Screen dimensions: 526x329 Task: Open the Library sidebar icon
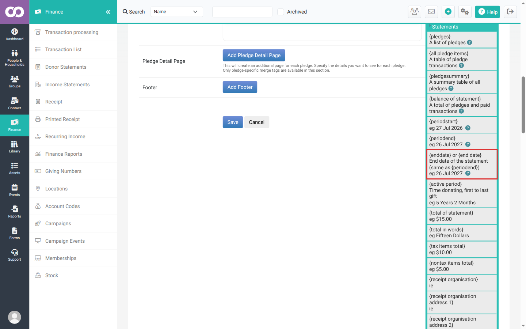(x=15, y=147)
